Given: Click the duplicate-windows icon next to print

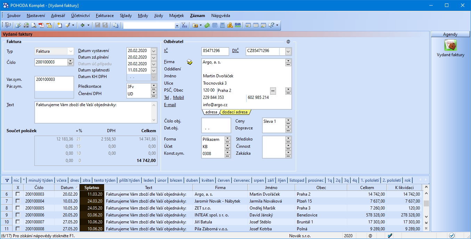Looking at the screenshot, I should point(18,25).
